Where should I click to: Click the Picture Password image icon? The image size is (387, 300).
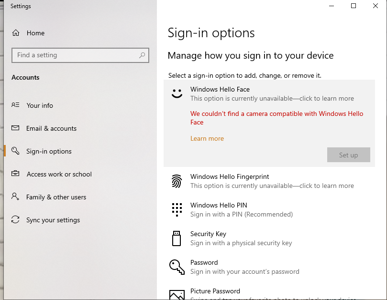(x=177, y=295)
